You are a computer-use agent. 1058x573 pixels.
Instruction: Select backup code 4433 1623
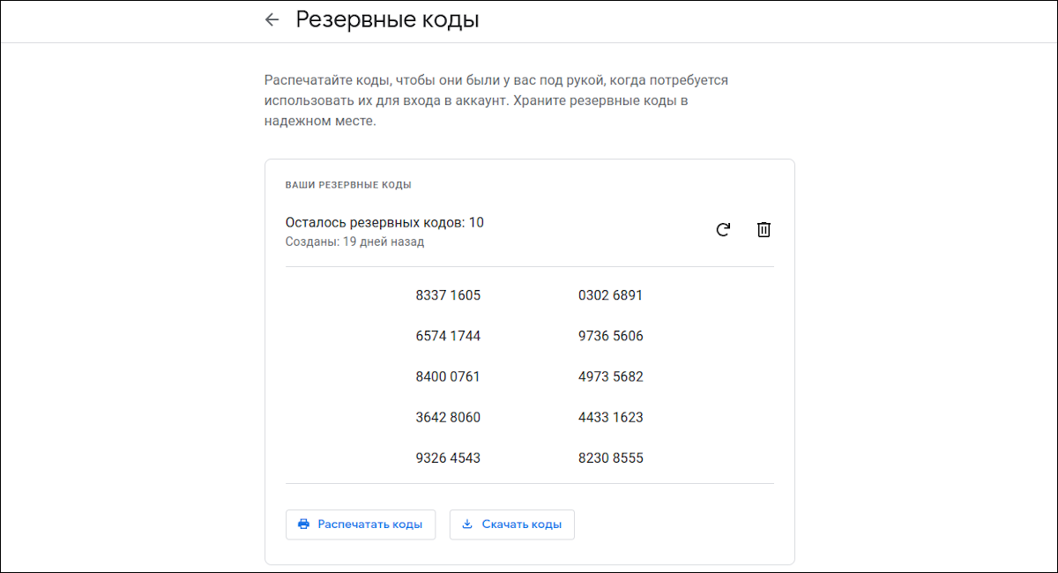(609, 417)
